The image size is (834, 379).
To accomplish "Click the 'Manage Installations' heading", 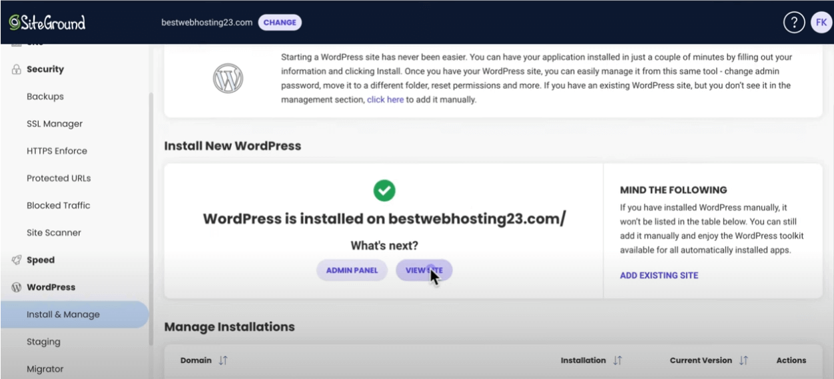I will 229,327.
